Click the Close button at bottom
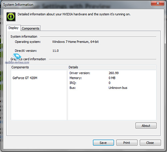Viewport: 167px width, 152px height. pos(150,143)
